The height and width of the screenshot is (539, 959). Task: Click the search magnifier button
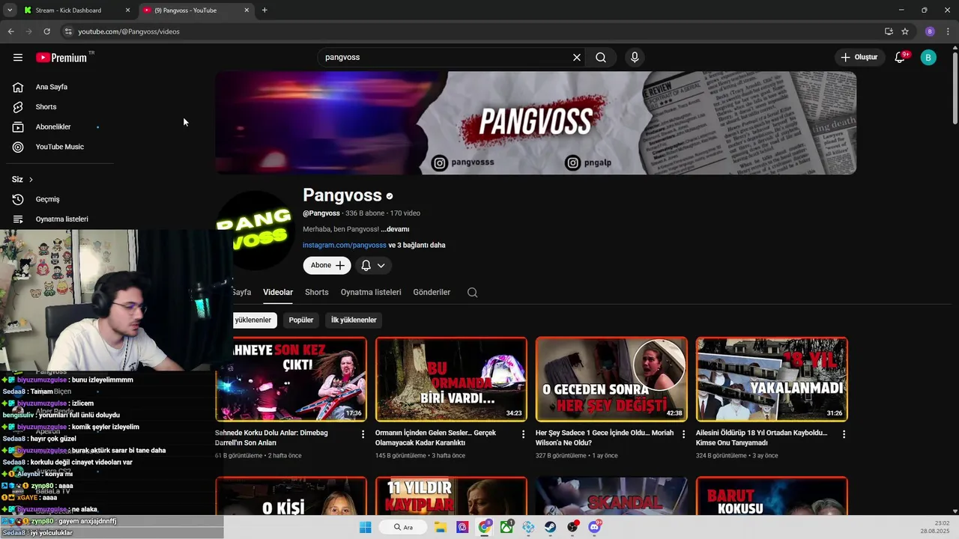click(x=601, y=58)
